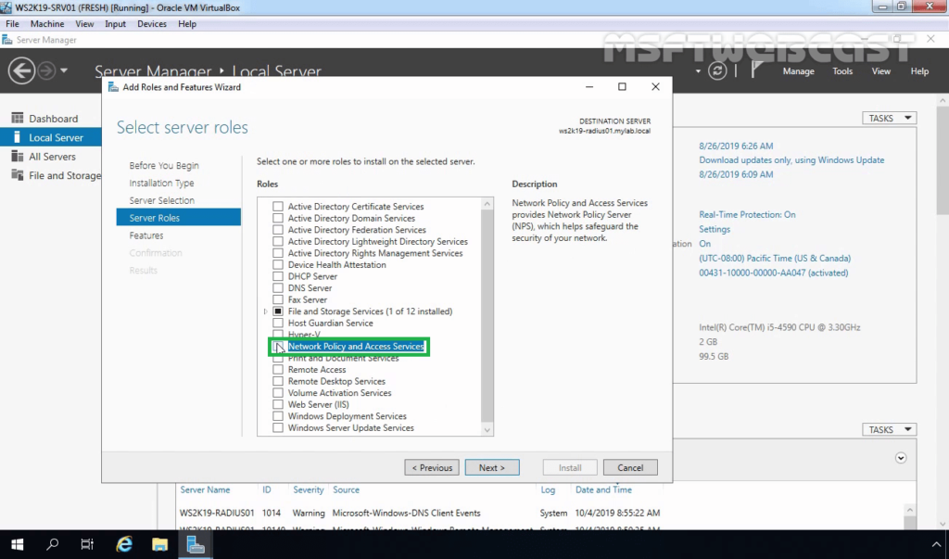
Task: Click the Server Manager forward arrow
Action: click(46, 70)
